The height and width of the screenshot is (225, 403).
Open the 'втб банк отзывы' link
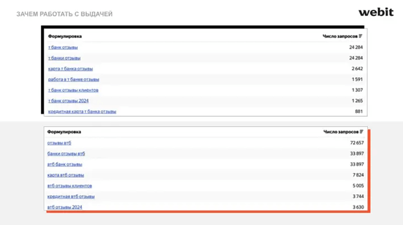(x=65, y=164)
